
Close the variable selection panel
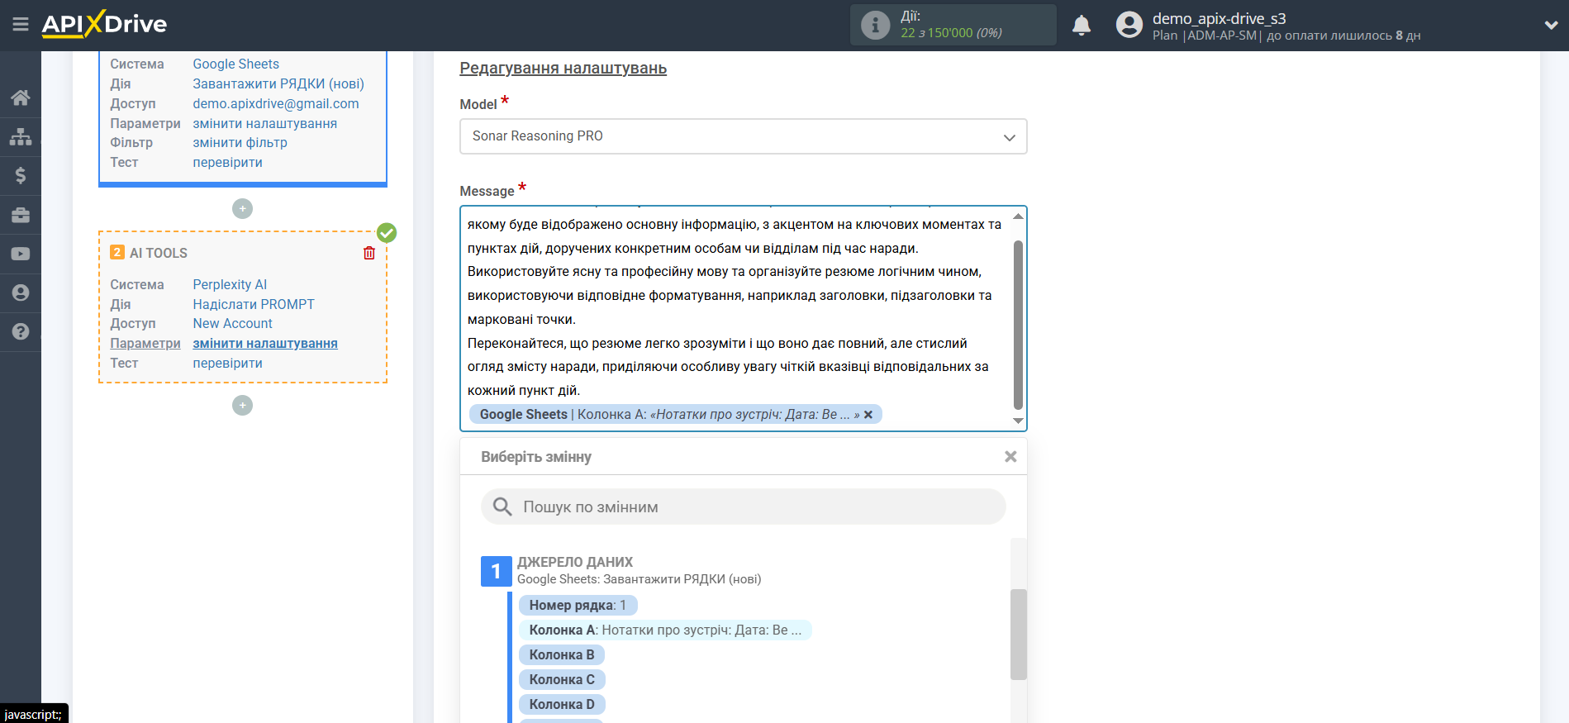point(1010,456)
